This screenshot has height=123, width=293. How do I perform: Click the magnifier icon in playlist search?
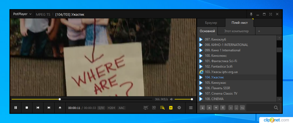pos(276,108)
